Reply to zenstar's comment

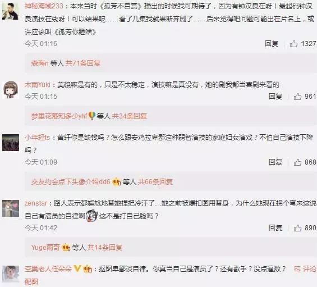pyautogui.click(x=275, y=228)
